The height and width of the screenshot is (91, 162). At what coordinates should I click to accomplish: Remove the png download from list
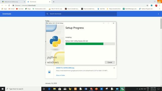pos(114,68)
